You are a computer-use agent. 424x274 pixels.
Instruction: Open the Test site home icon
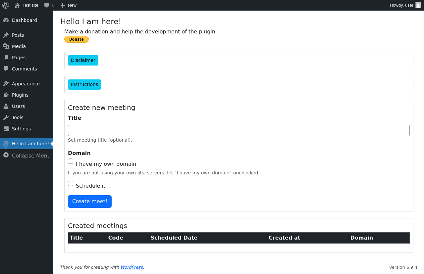(17, 5)
